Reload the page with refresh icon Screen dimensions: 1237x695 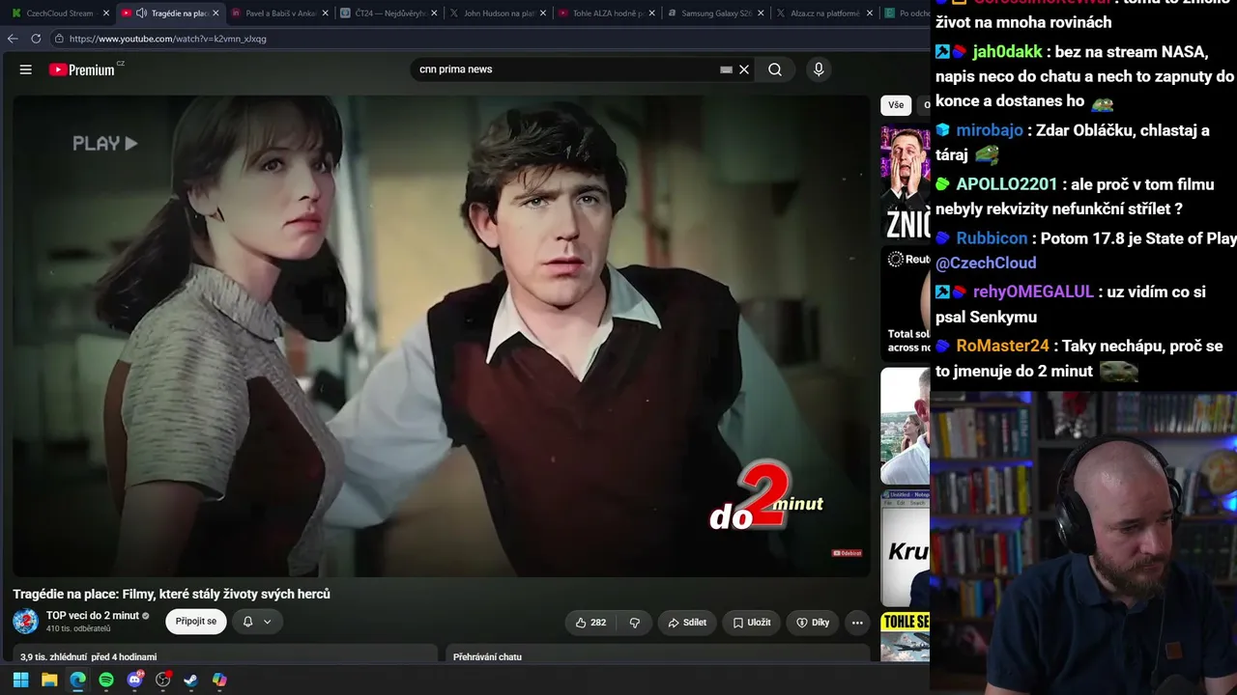(x=36, y=39)
